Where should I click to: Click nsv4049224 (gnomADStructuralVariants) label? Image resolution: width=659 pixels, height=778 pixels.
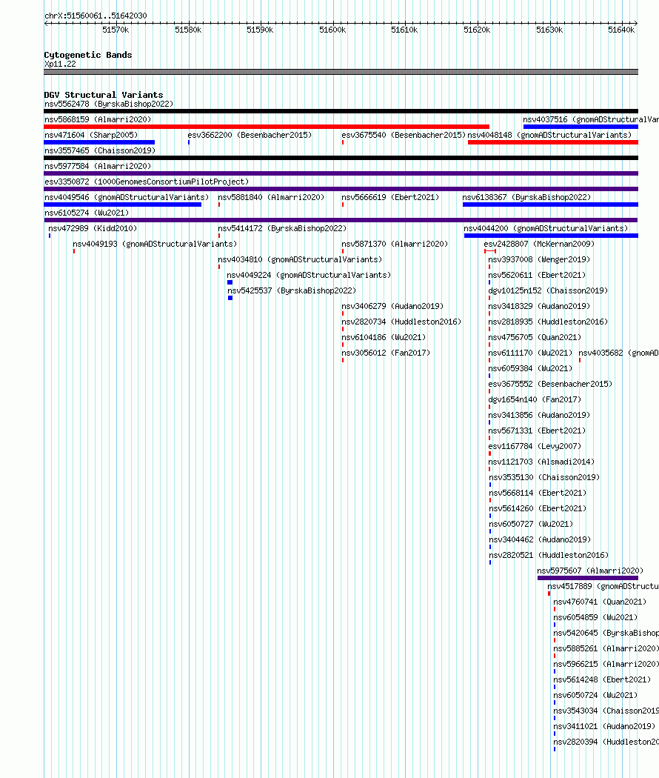(x=309, y=276)
